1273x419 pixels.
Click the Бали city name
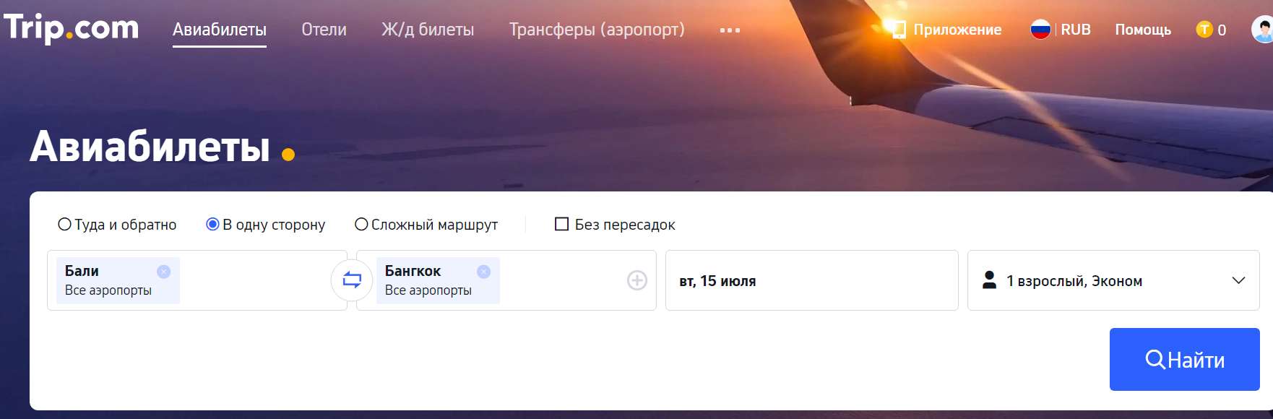[82, 271]
